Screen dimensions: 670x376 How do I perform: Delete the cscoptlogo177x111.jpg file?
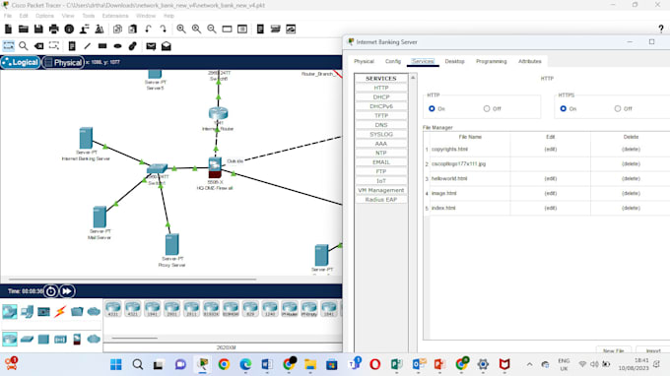631,164
